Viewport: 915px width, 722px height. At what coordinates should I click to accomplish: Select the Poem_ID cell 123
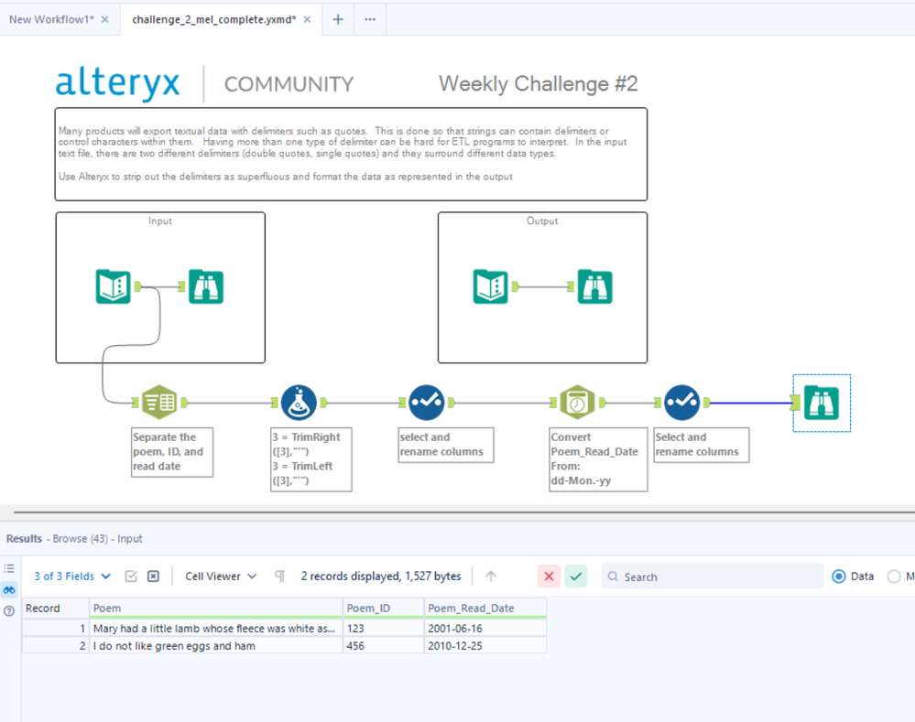[384, 628]
